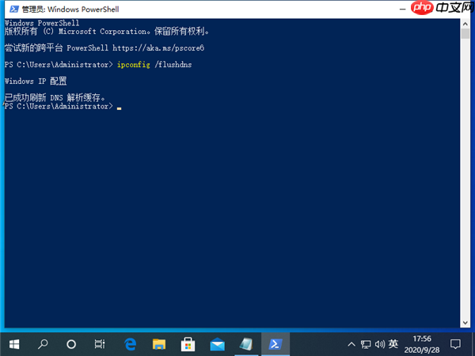Click the https://aka.ms/pscore6 URL text

[158, 47]
